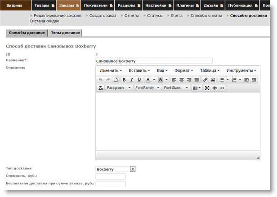Screen dimensions: 277x197
Task: Open source code view icon
Action: (222, 88)
